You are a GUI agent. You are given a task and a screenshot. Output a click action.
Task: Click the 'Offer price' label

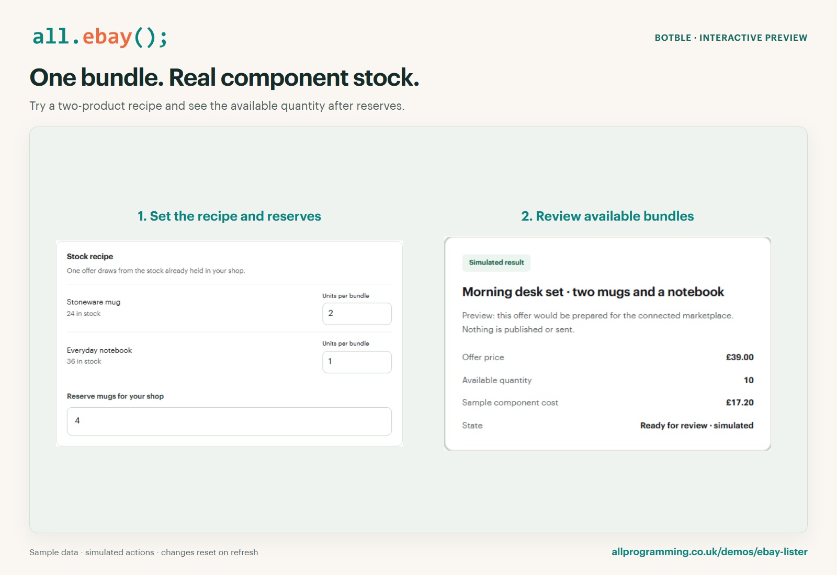point(483,357)
